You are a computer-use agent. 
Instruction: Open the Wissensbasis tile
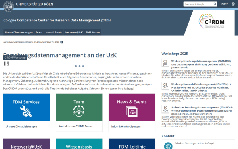point(79,144)
